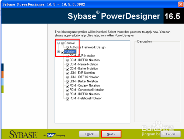Select CDM - Barker Notation row text
Viewport: 184px width, 139px height.
pos(84,68)
